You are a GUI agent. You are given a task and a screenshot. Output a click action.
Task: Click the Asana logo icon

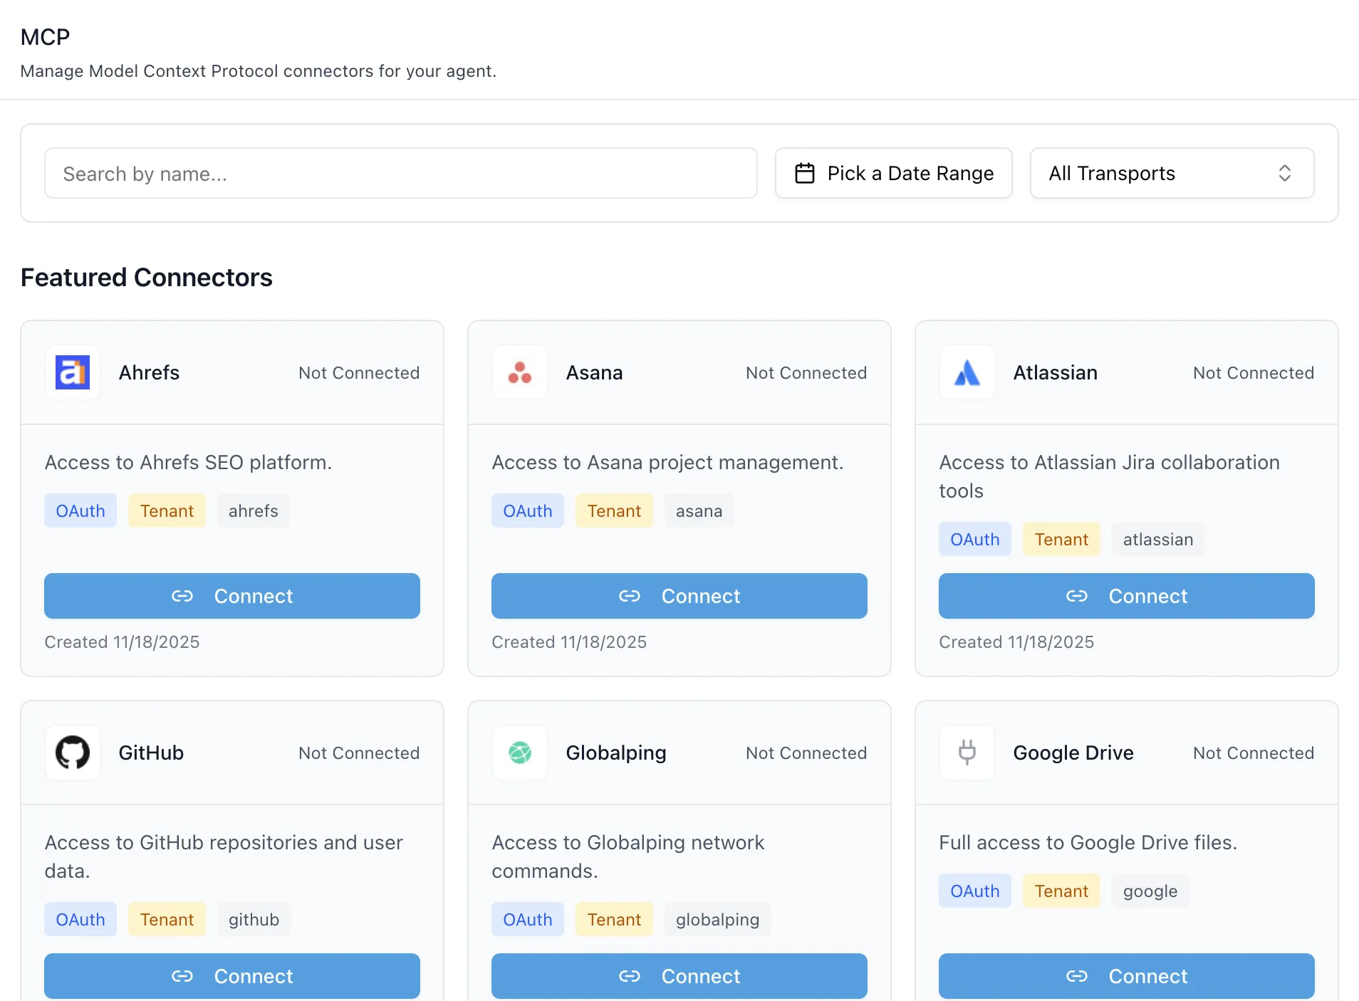click(x=520, y=372)
